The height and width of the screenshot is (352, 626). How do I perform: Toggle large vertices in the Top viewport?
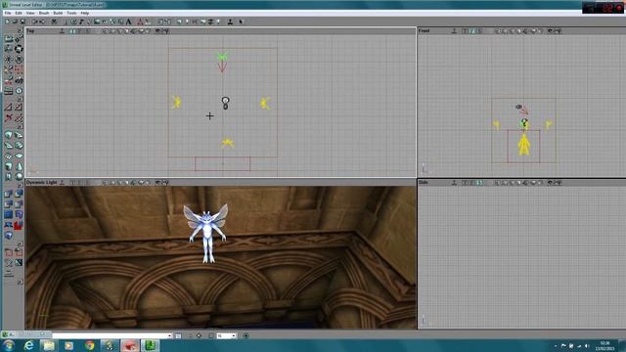tap(157, 30)
